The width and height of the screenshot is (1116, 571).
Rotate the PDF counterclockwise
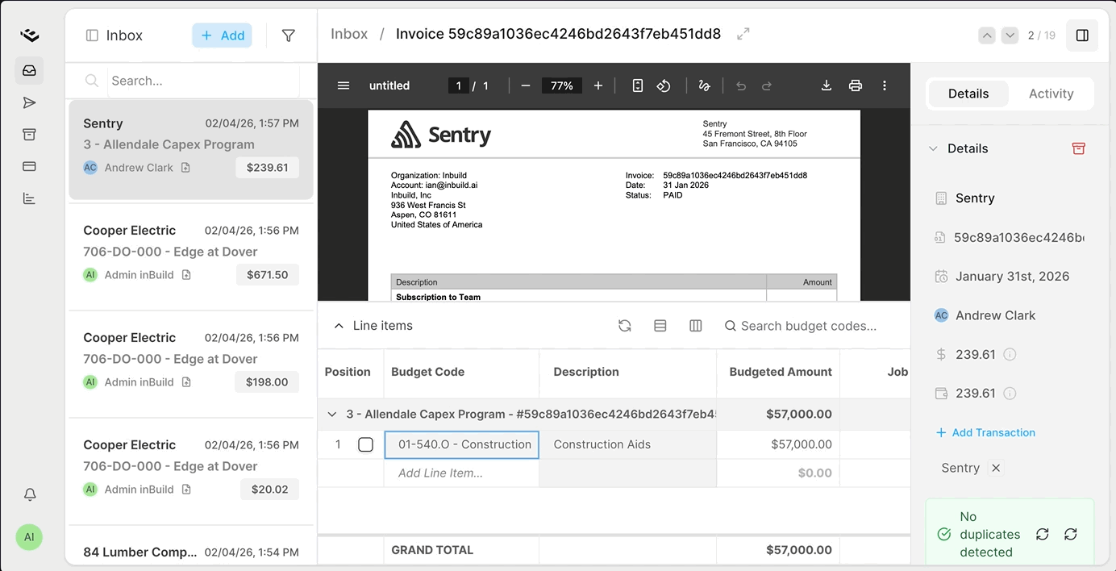(664, 85)
